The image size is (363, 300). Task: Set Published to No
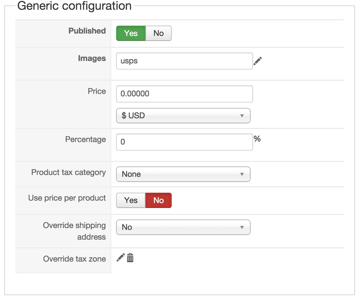click(159, 33)
